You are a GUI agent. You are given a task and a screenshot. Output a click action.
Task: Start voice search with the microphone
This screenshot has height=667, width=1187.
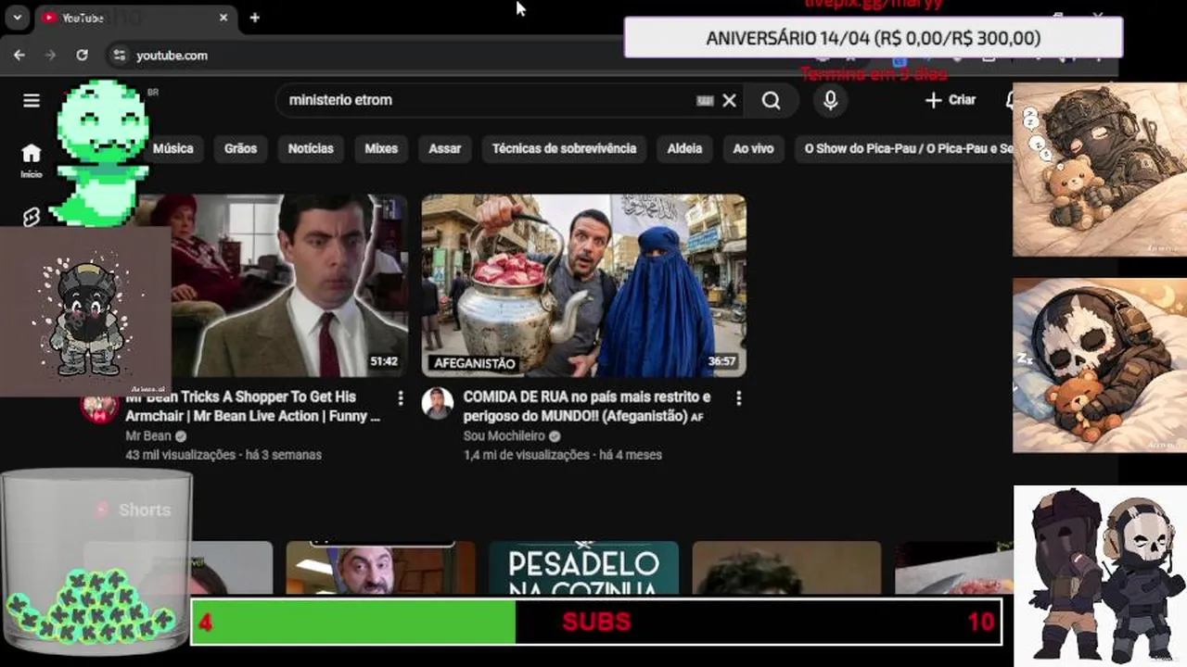point(830,100)
